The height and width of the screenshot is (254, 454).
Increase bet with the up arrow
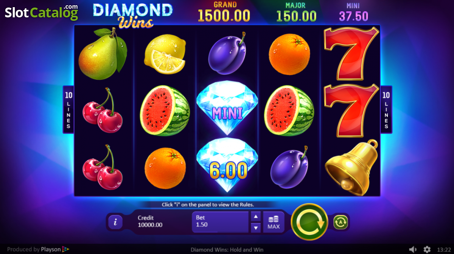256,216
